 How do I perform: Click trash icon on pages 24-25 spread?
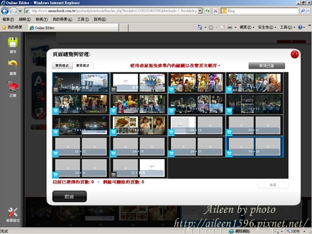113,154
